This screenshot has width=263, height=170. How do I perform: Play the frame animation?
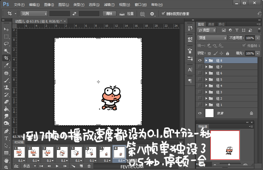[x=57, y=166]
